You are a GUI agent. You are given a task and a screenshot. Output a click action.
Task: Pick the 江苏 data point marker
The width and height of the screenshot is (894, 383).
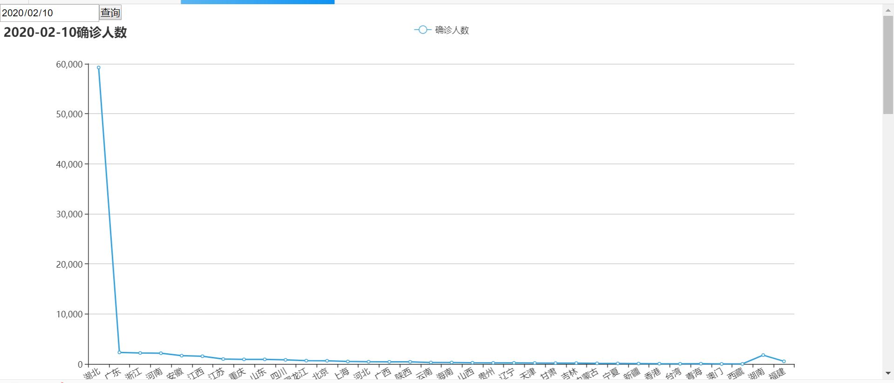click(223, 359)
